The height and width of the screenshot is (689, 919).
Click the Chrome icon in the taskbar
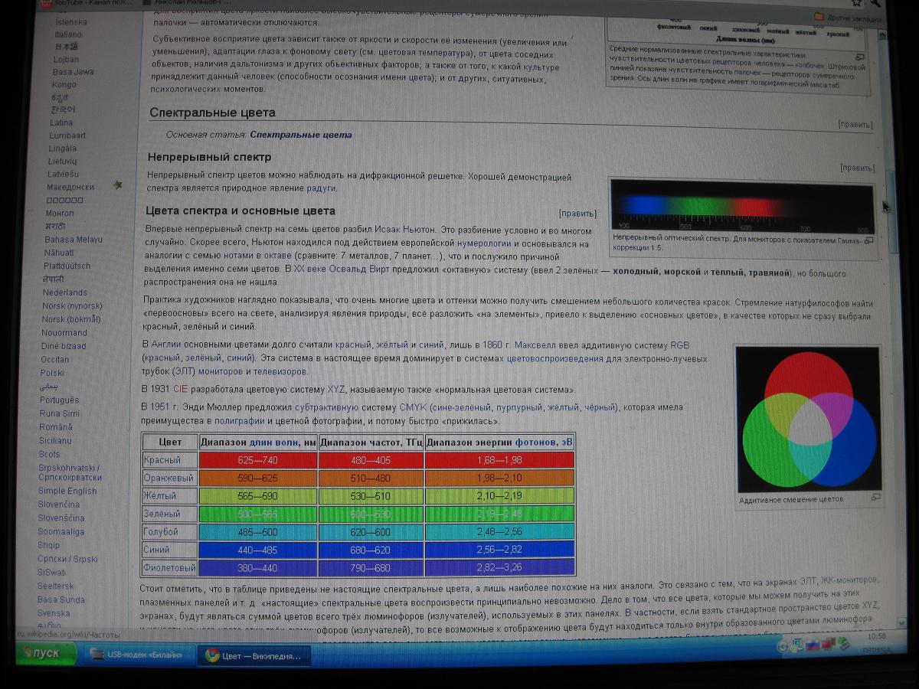tap(211, 655)
